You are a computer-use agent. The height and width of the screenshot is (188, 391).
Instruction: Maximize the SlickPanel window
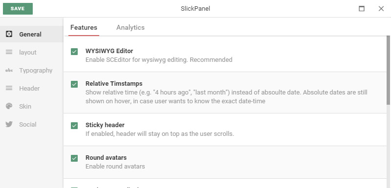[361, 9]
